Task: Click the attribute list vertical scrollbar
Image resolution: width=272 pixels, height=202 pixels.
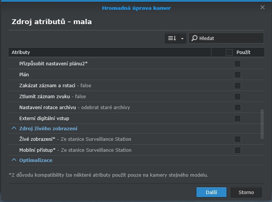Action: click(x=262, y=124)
